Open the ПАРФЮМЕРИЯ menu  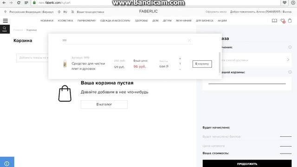(86, 20)
